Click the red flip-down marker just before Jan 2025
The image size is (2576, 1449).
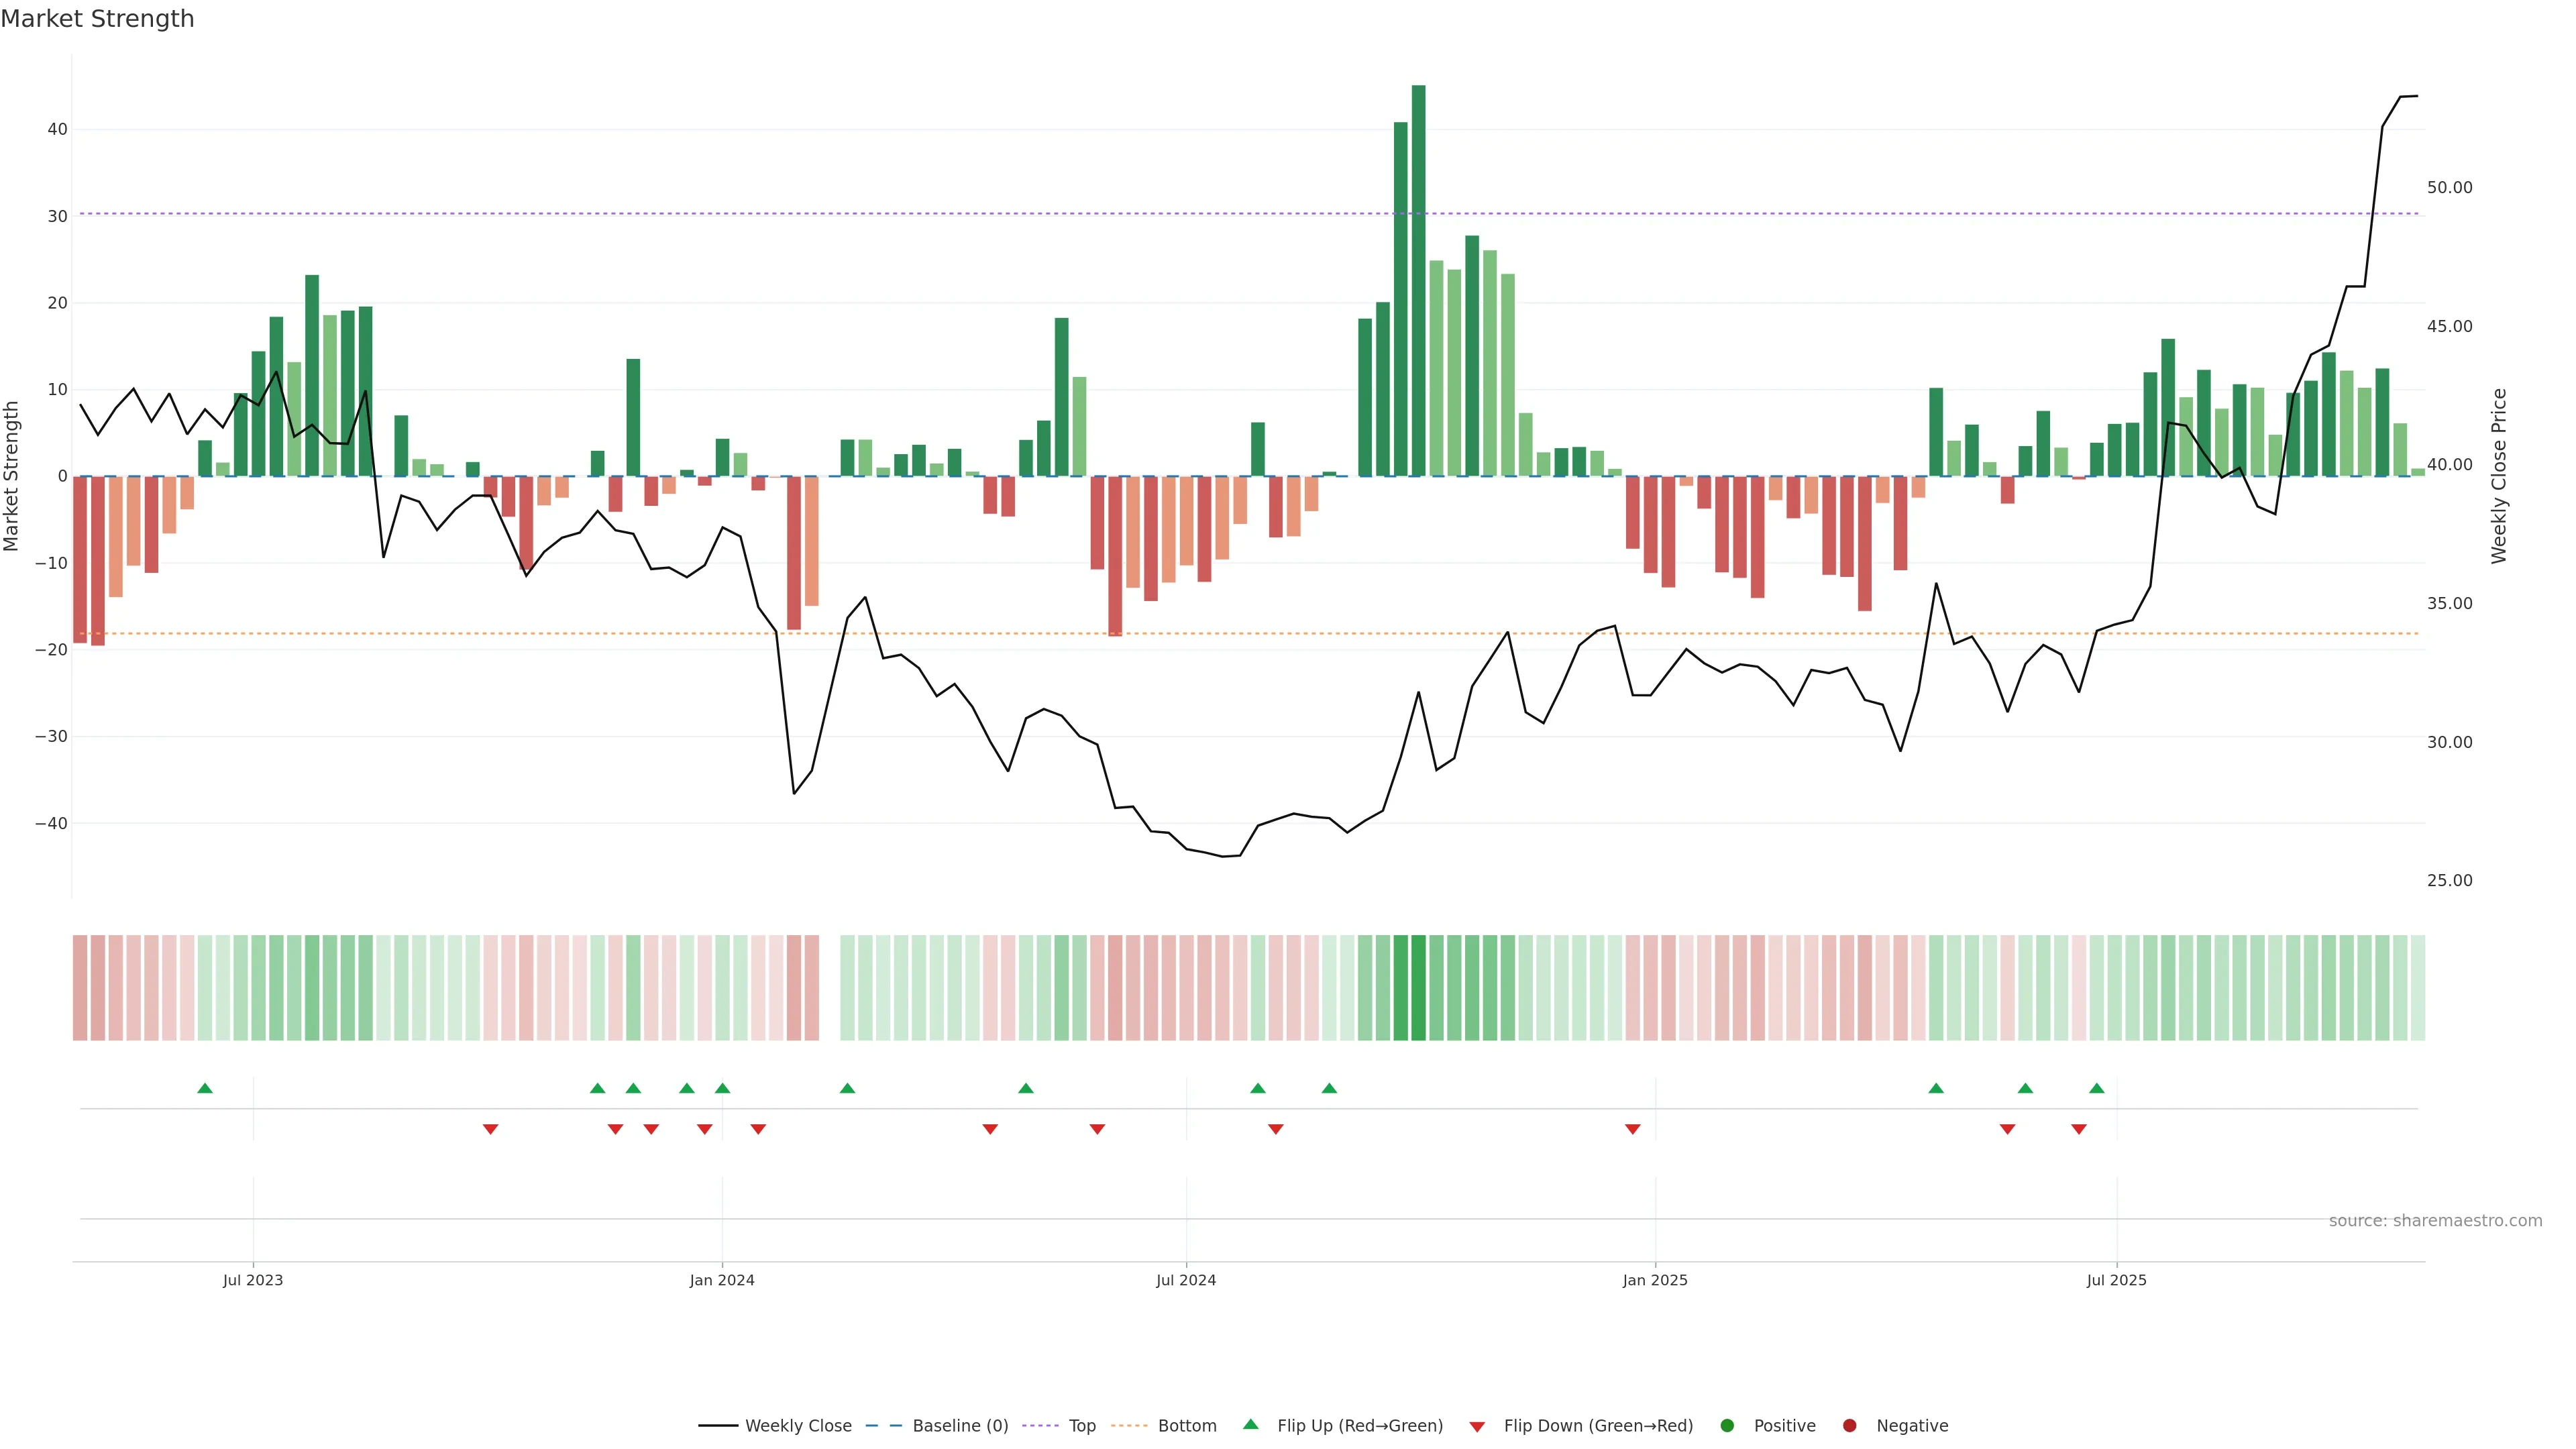1633,1129
